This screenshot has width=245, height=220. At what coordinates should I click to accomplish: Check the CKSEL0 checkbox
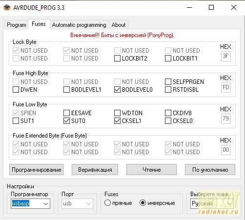168,121
